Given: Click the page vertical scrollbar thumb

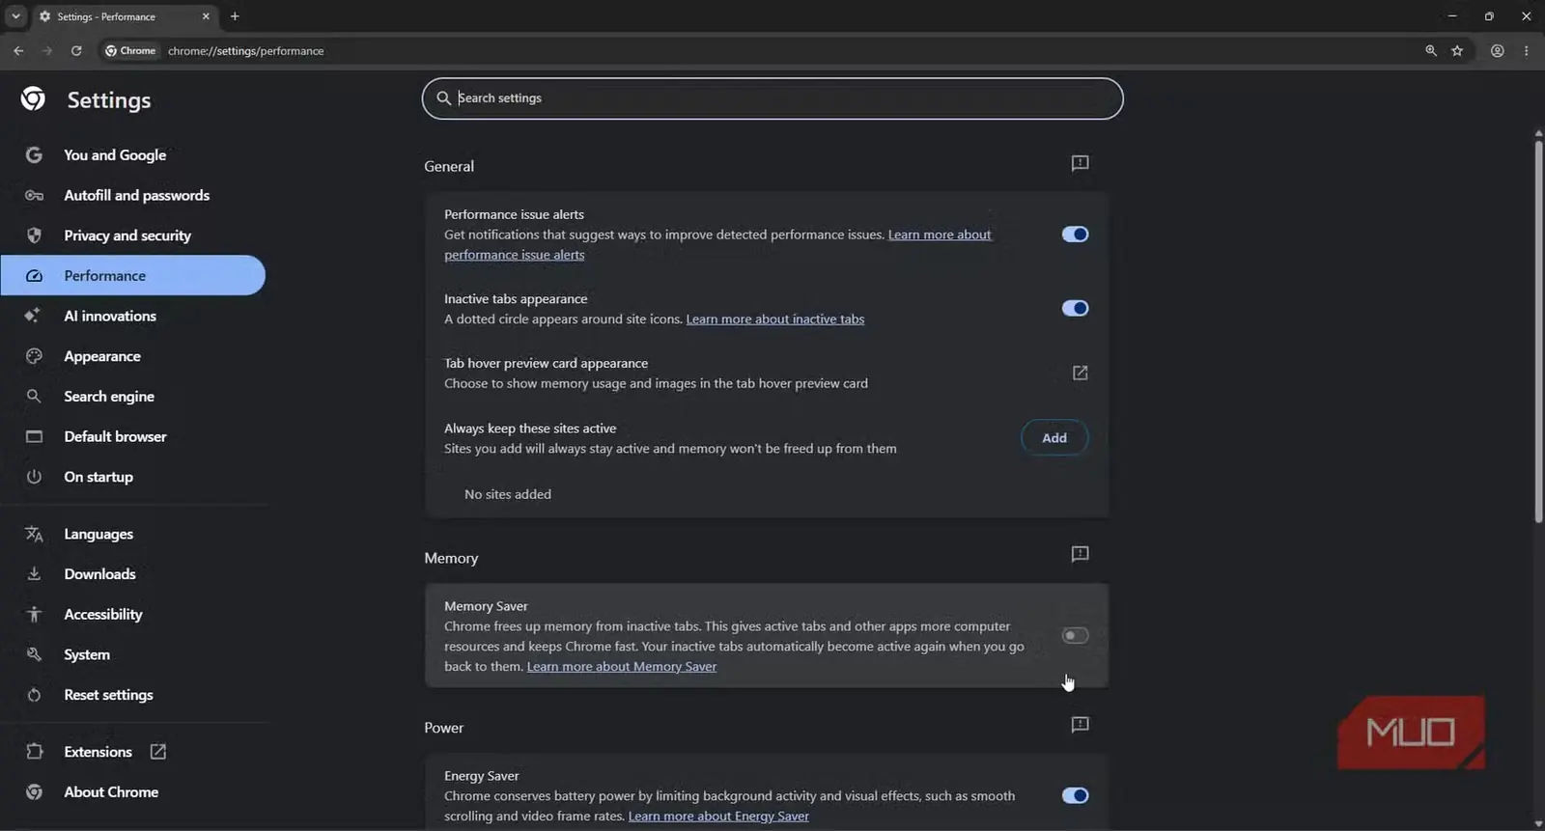Looking at the screenshot, I should point(1538,332).
